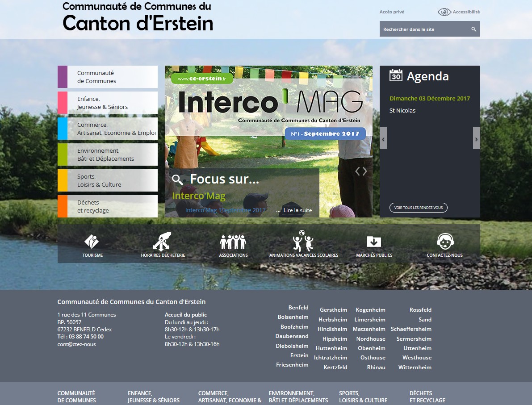Open Enfance, Jeunesse & Séniors menu
532x405 pixels.
107,103
